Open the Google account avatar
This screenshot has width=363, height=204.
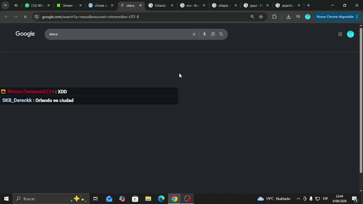[x=351, y=34]
